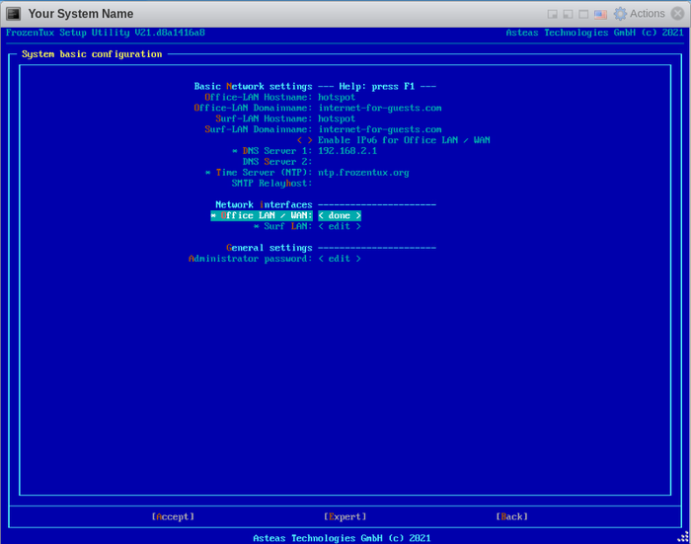Click the console window icon in title bar
The image size is (691, 544).
13,14
